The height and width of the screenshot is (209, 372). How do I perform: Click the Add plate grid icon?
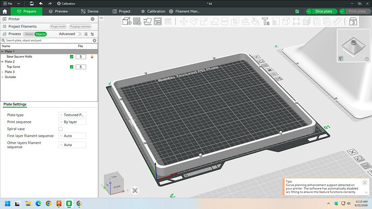pyautogui.click(x=137, y=22)
